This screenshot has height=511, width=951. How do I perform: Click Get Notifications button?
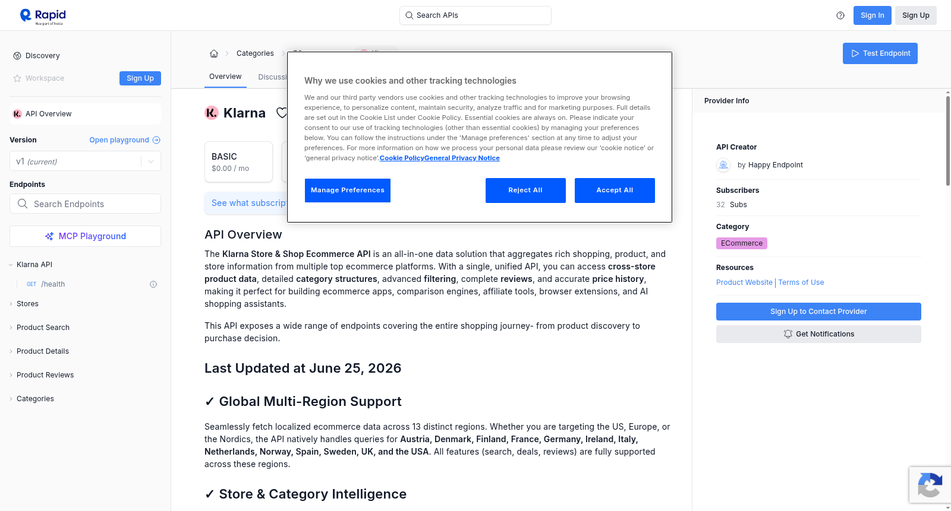[x=818, y=334]
